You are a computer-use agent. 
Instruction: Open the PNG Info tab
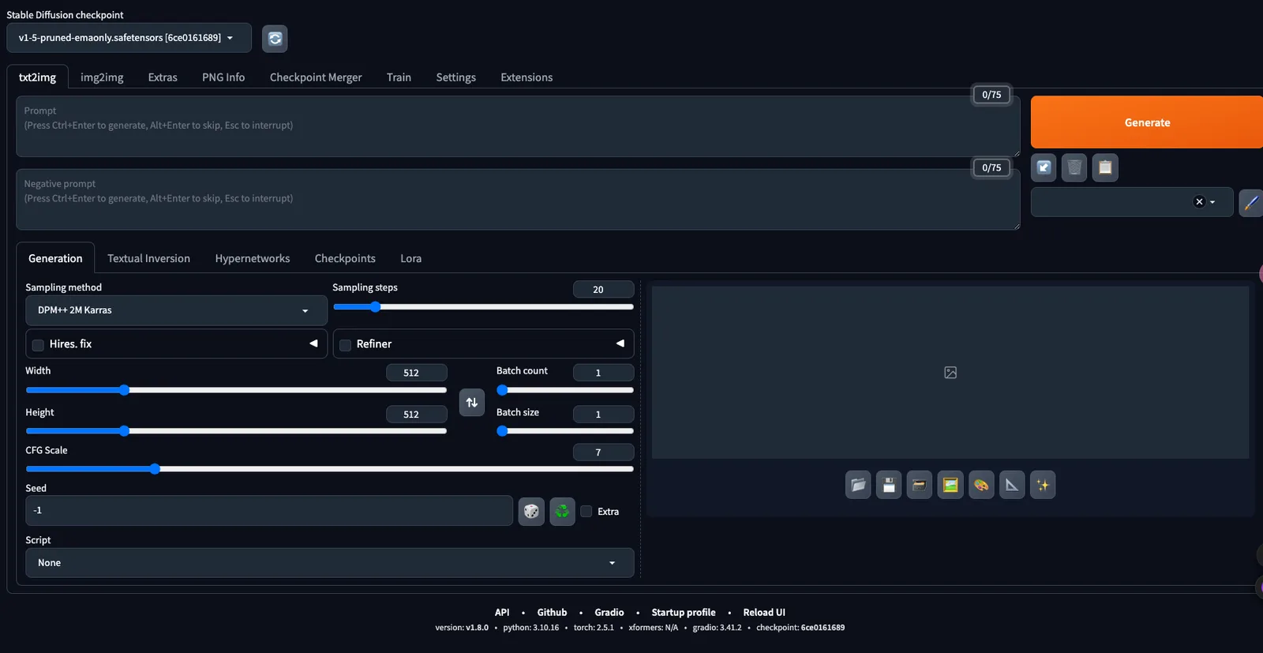[x=223, y=77]
